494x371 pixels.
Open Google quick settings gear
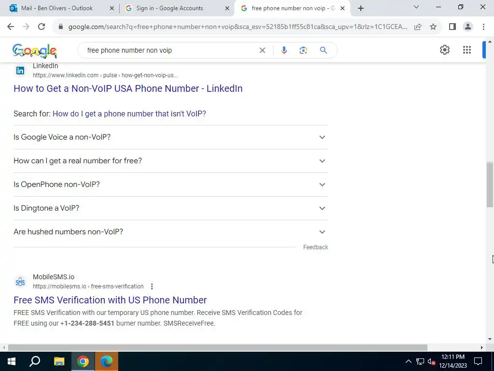[x=444, y=50]
